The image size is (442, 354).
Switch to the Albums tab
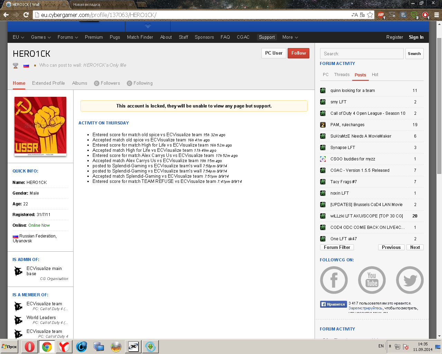coord(79,83)
